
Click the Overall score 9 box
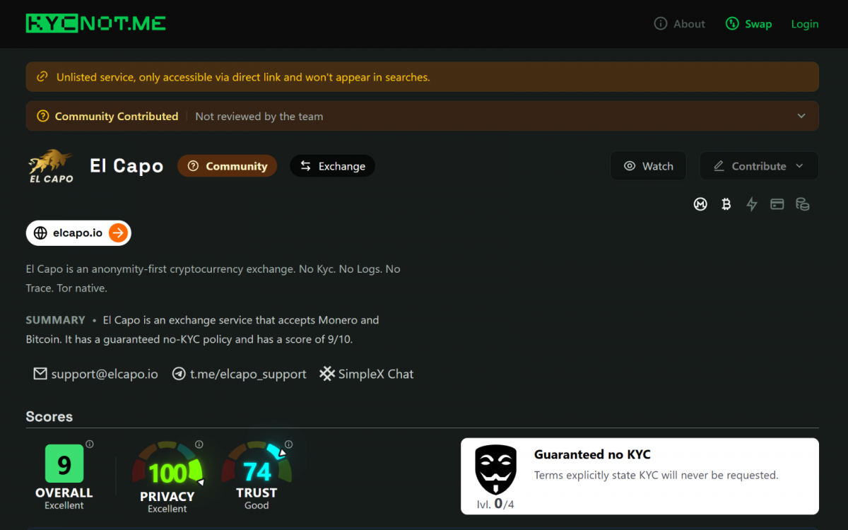tap(64, 464)
